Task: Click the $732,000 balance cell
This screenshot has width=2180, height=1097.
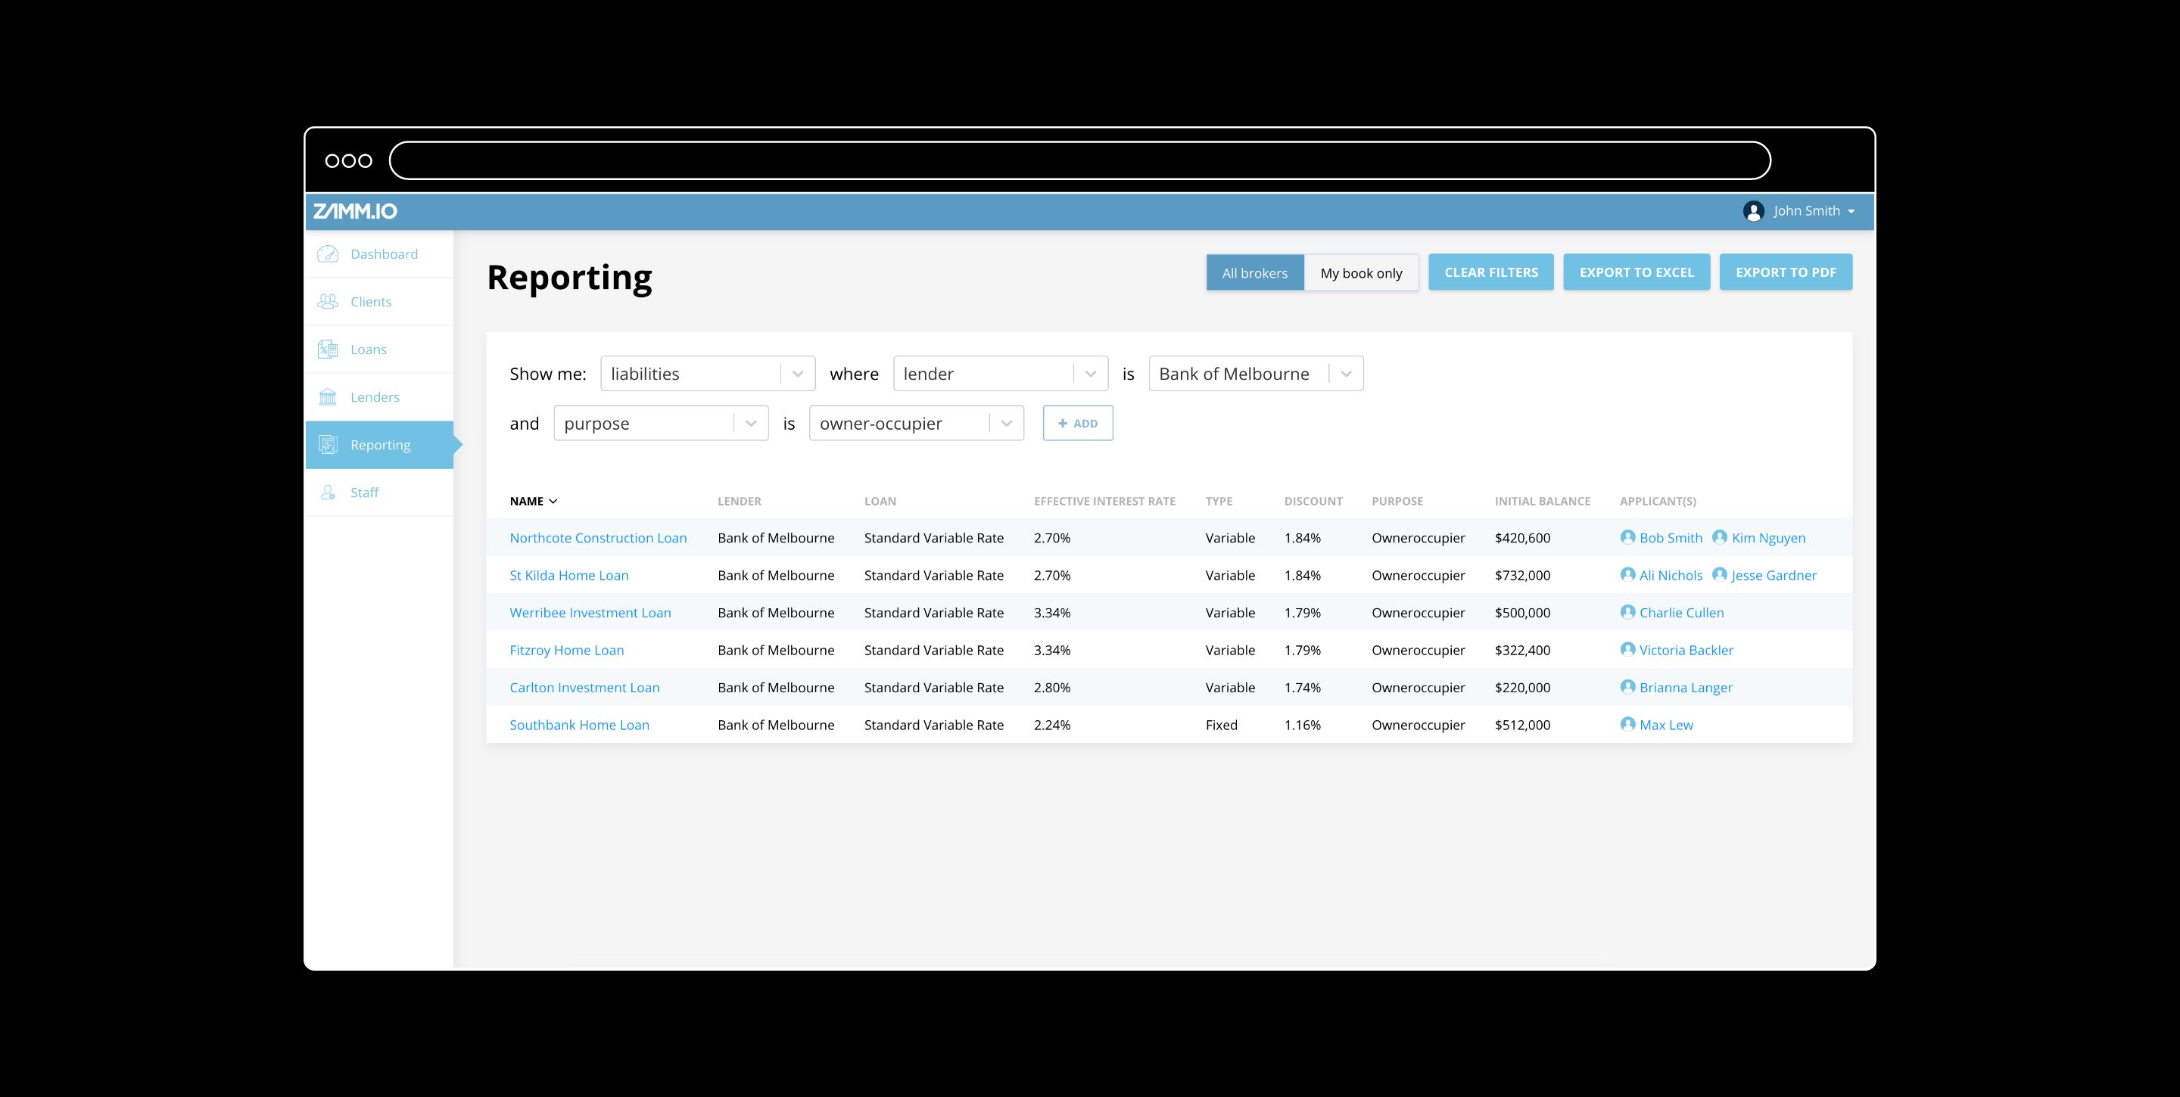Action: [x=1522, y=575]
